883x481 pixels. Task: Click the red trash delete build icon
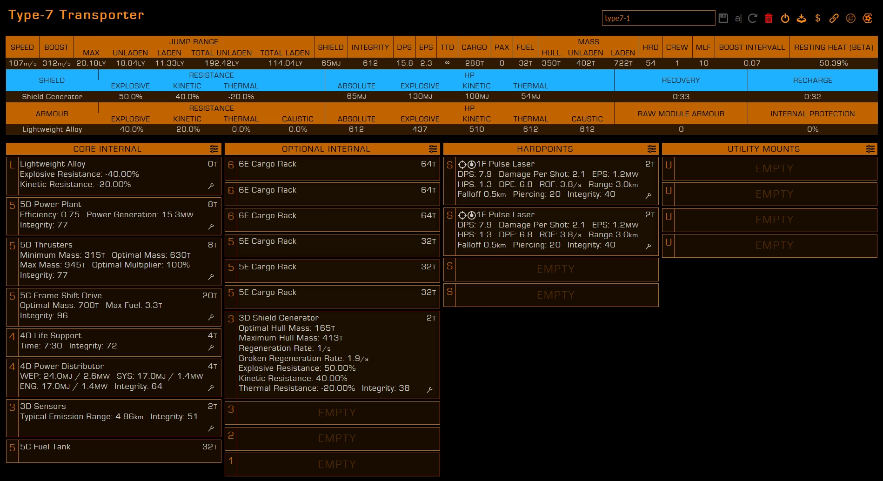coord(769,18)
